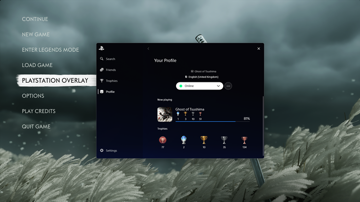Select QUIT GAME in the game menu
This screenshot has height=202, width=360.
coord(36,127)
